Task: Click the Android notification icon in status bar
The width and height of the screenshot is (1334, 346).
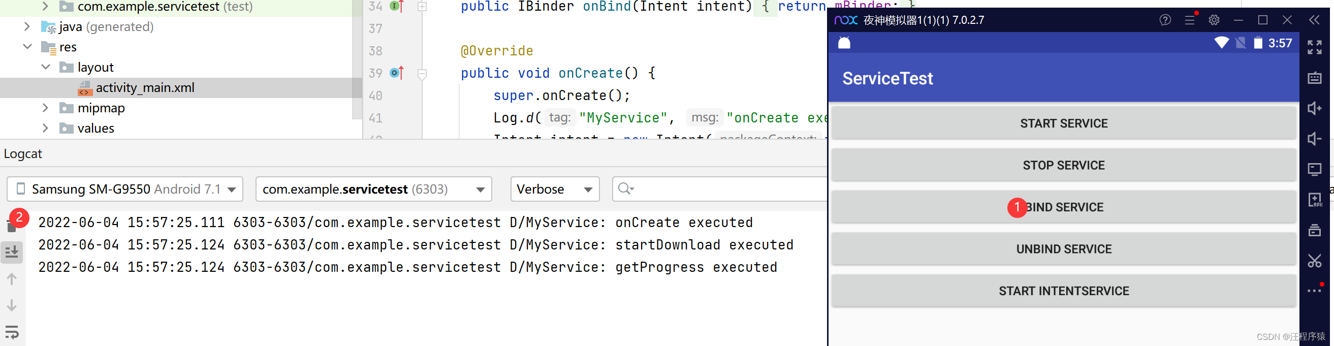Action: click(x=844, y=43)
